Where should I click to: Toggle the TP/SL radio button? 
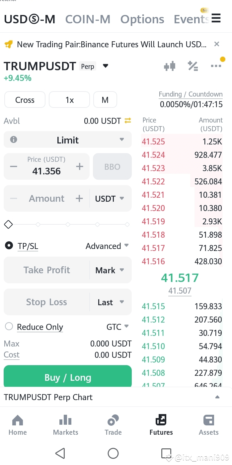pos(9,246)
